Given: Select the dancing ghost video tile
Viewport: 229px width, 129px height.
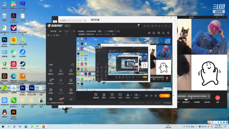Looking at the screenshot, I should tap(209, 73).
